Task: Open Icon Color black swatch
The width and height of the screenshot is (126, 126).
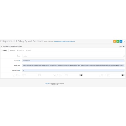Action: [x=123, y=75]
